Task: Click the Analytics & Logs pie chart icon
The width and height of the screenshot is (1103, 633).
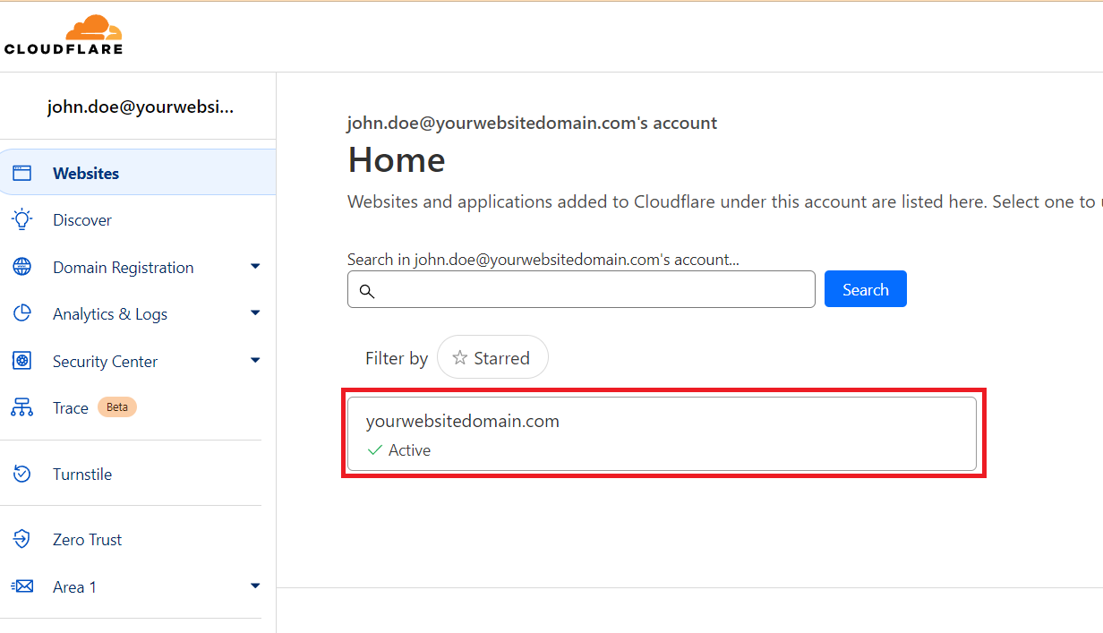Action: [x=21, y=314]
